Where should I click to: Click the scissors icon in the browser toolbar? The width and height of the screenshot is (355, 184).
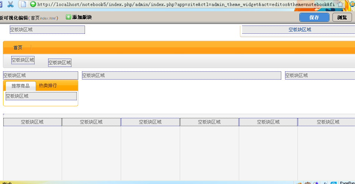tap(10, 5)
